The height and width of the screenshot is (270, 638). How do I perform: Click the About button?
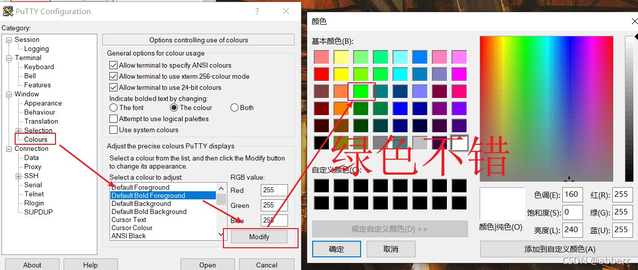pos(32,265)
